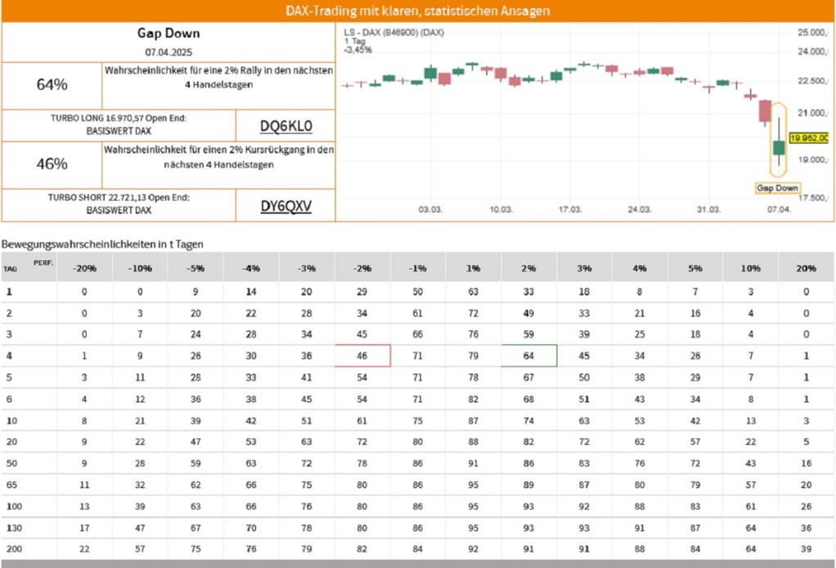Select the TURBO SHORT 22.721,13 description cell
Viewport: 836px width, 568px height.
pyautogui.click(x=119, y=203)
